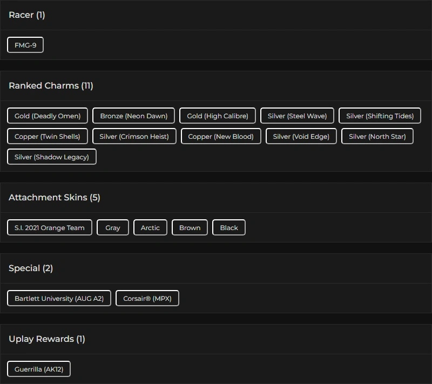
Task: Click the FMG-9 racer tag
Action: pyautogui.click(x=25, y=45)
